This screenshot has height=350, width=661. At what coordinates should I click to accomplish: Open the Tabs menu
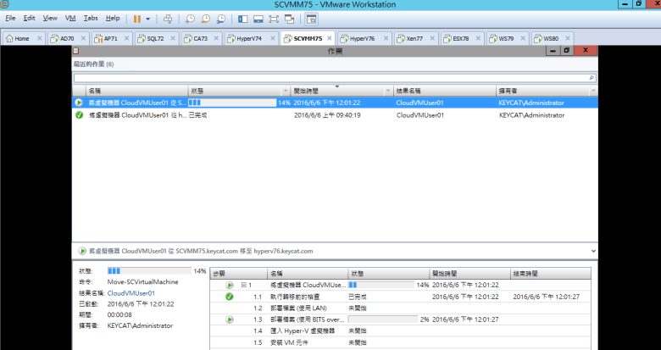coord(90,18)
